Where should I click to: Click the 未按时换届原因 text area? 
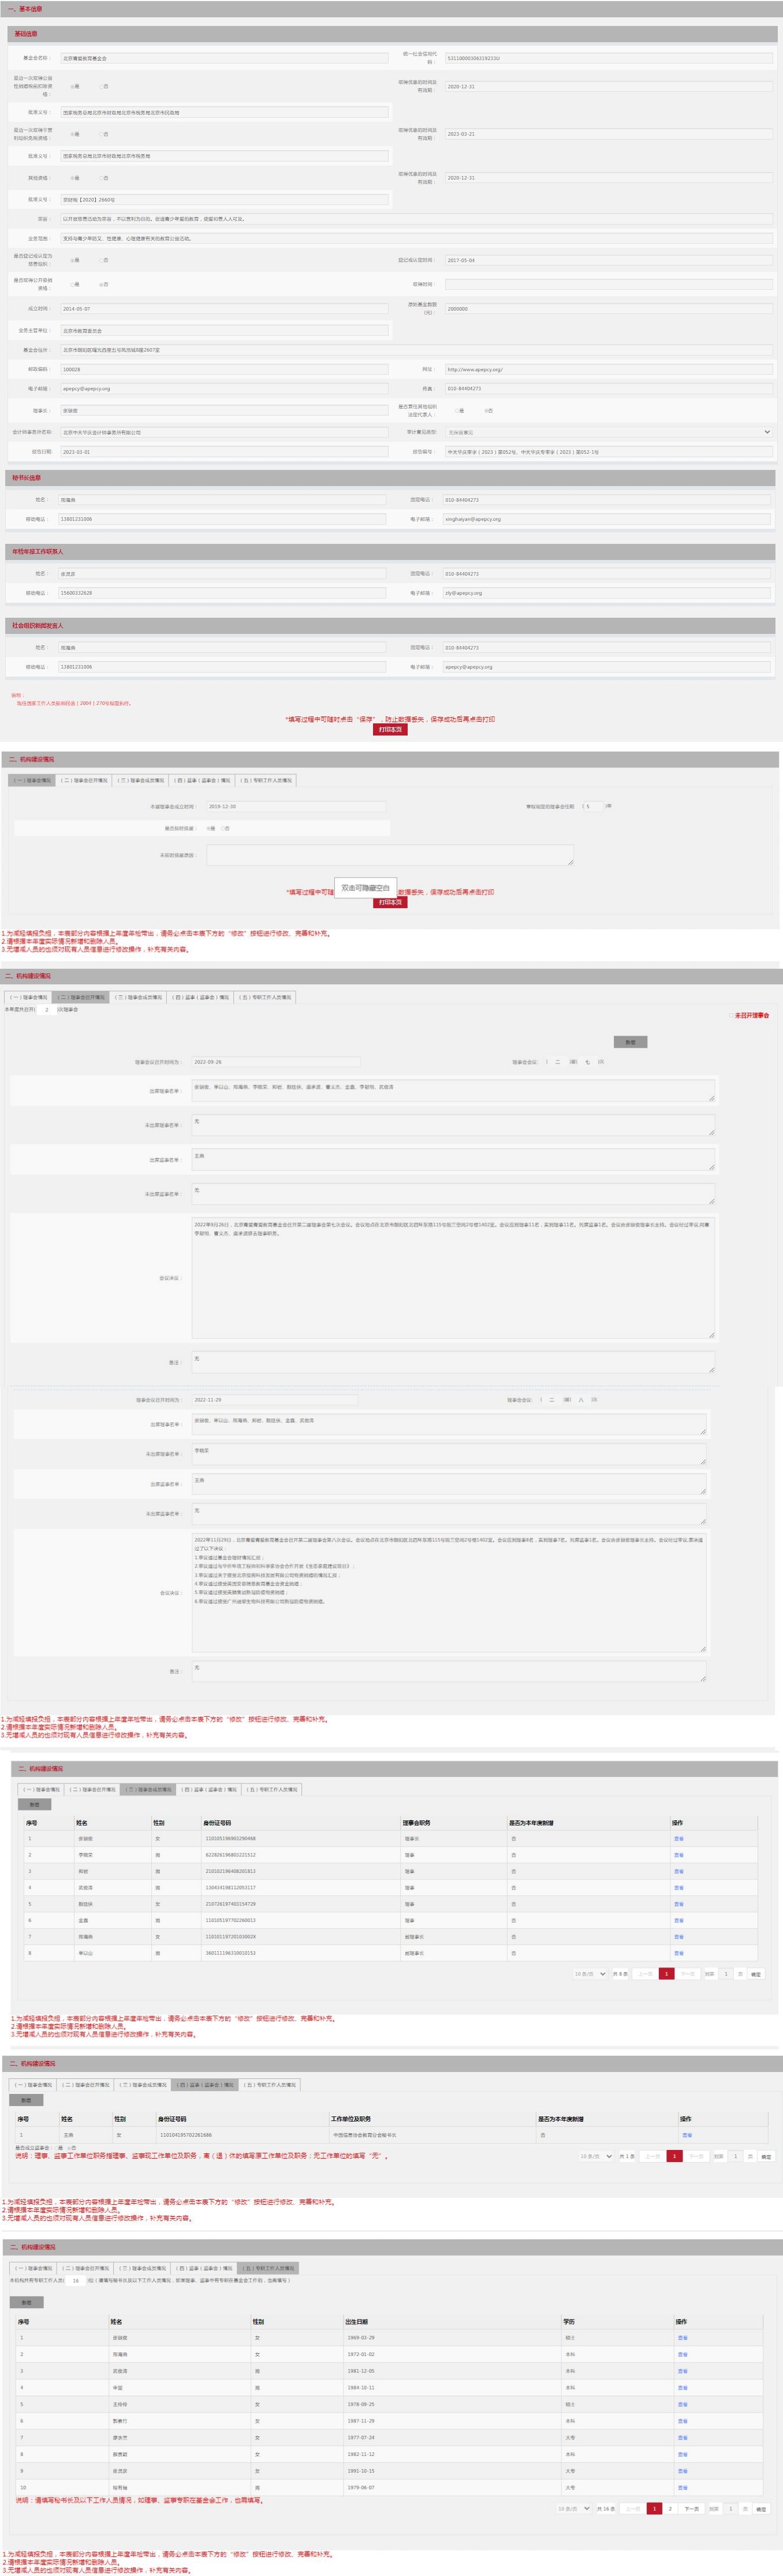(390, 855)
